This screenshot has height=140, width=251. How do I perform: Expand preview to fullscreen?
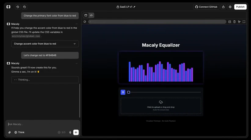pos(244,22)
